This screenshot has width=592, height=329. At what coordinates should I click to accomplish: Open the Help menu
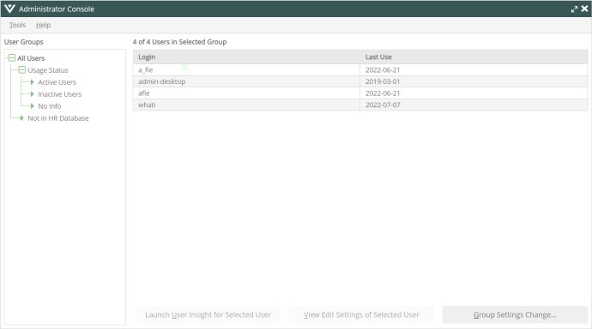point(43,25)
